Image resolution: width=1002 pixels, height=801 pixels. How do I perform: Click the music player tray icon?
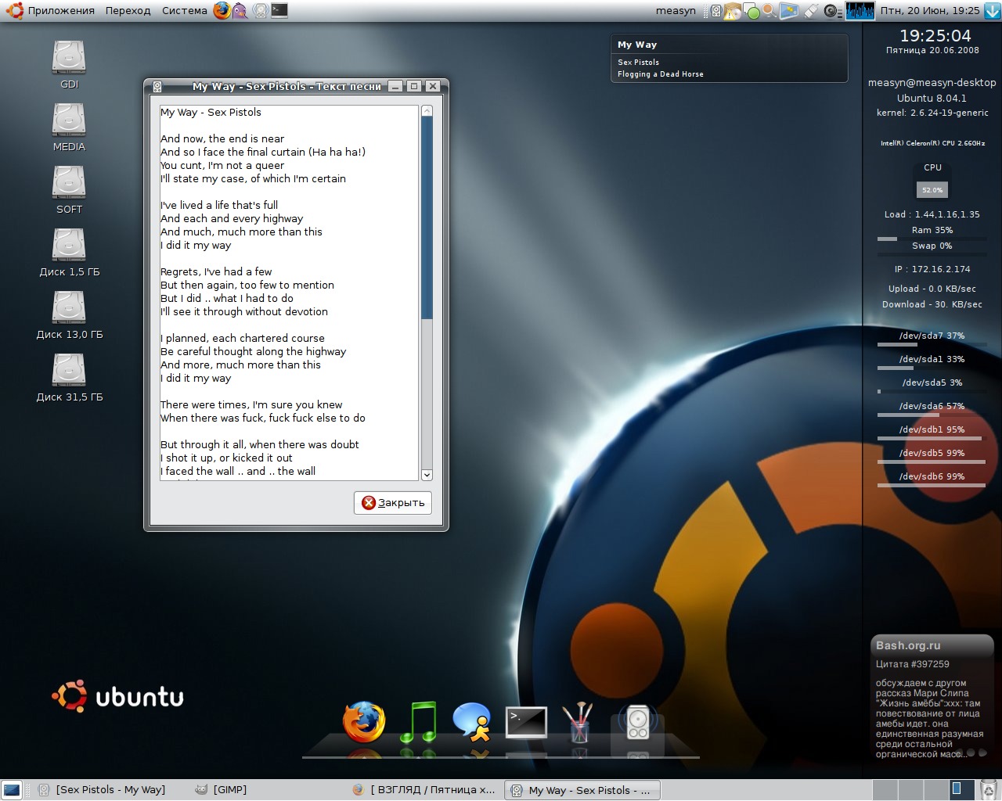pos(716,11)
